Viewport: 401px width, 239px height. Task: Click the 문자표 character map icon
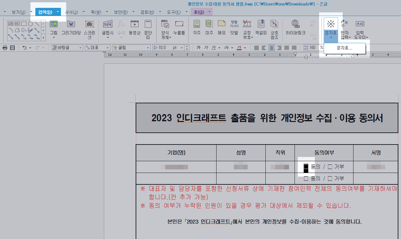click(331, 24)
